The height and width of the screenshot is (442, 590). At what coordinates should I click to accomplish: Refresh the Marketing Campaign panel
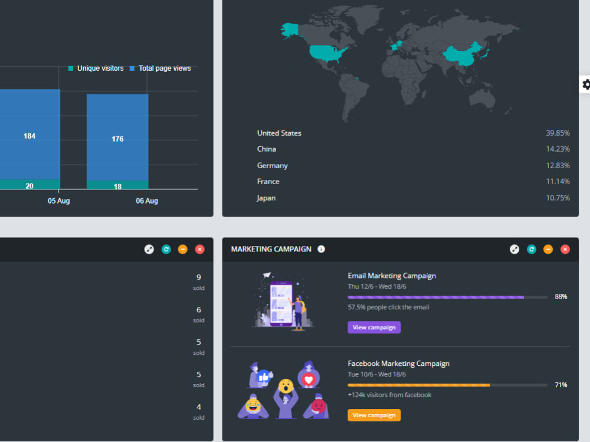532,249
